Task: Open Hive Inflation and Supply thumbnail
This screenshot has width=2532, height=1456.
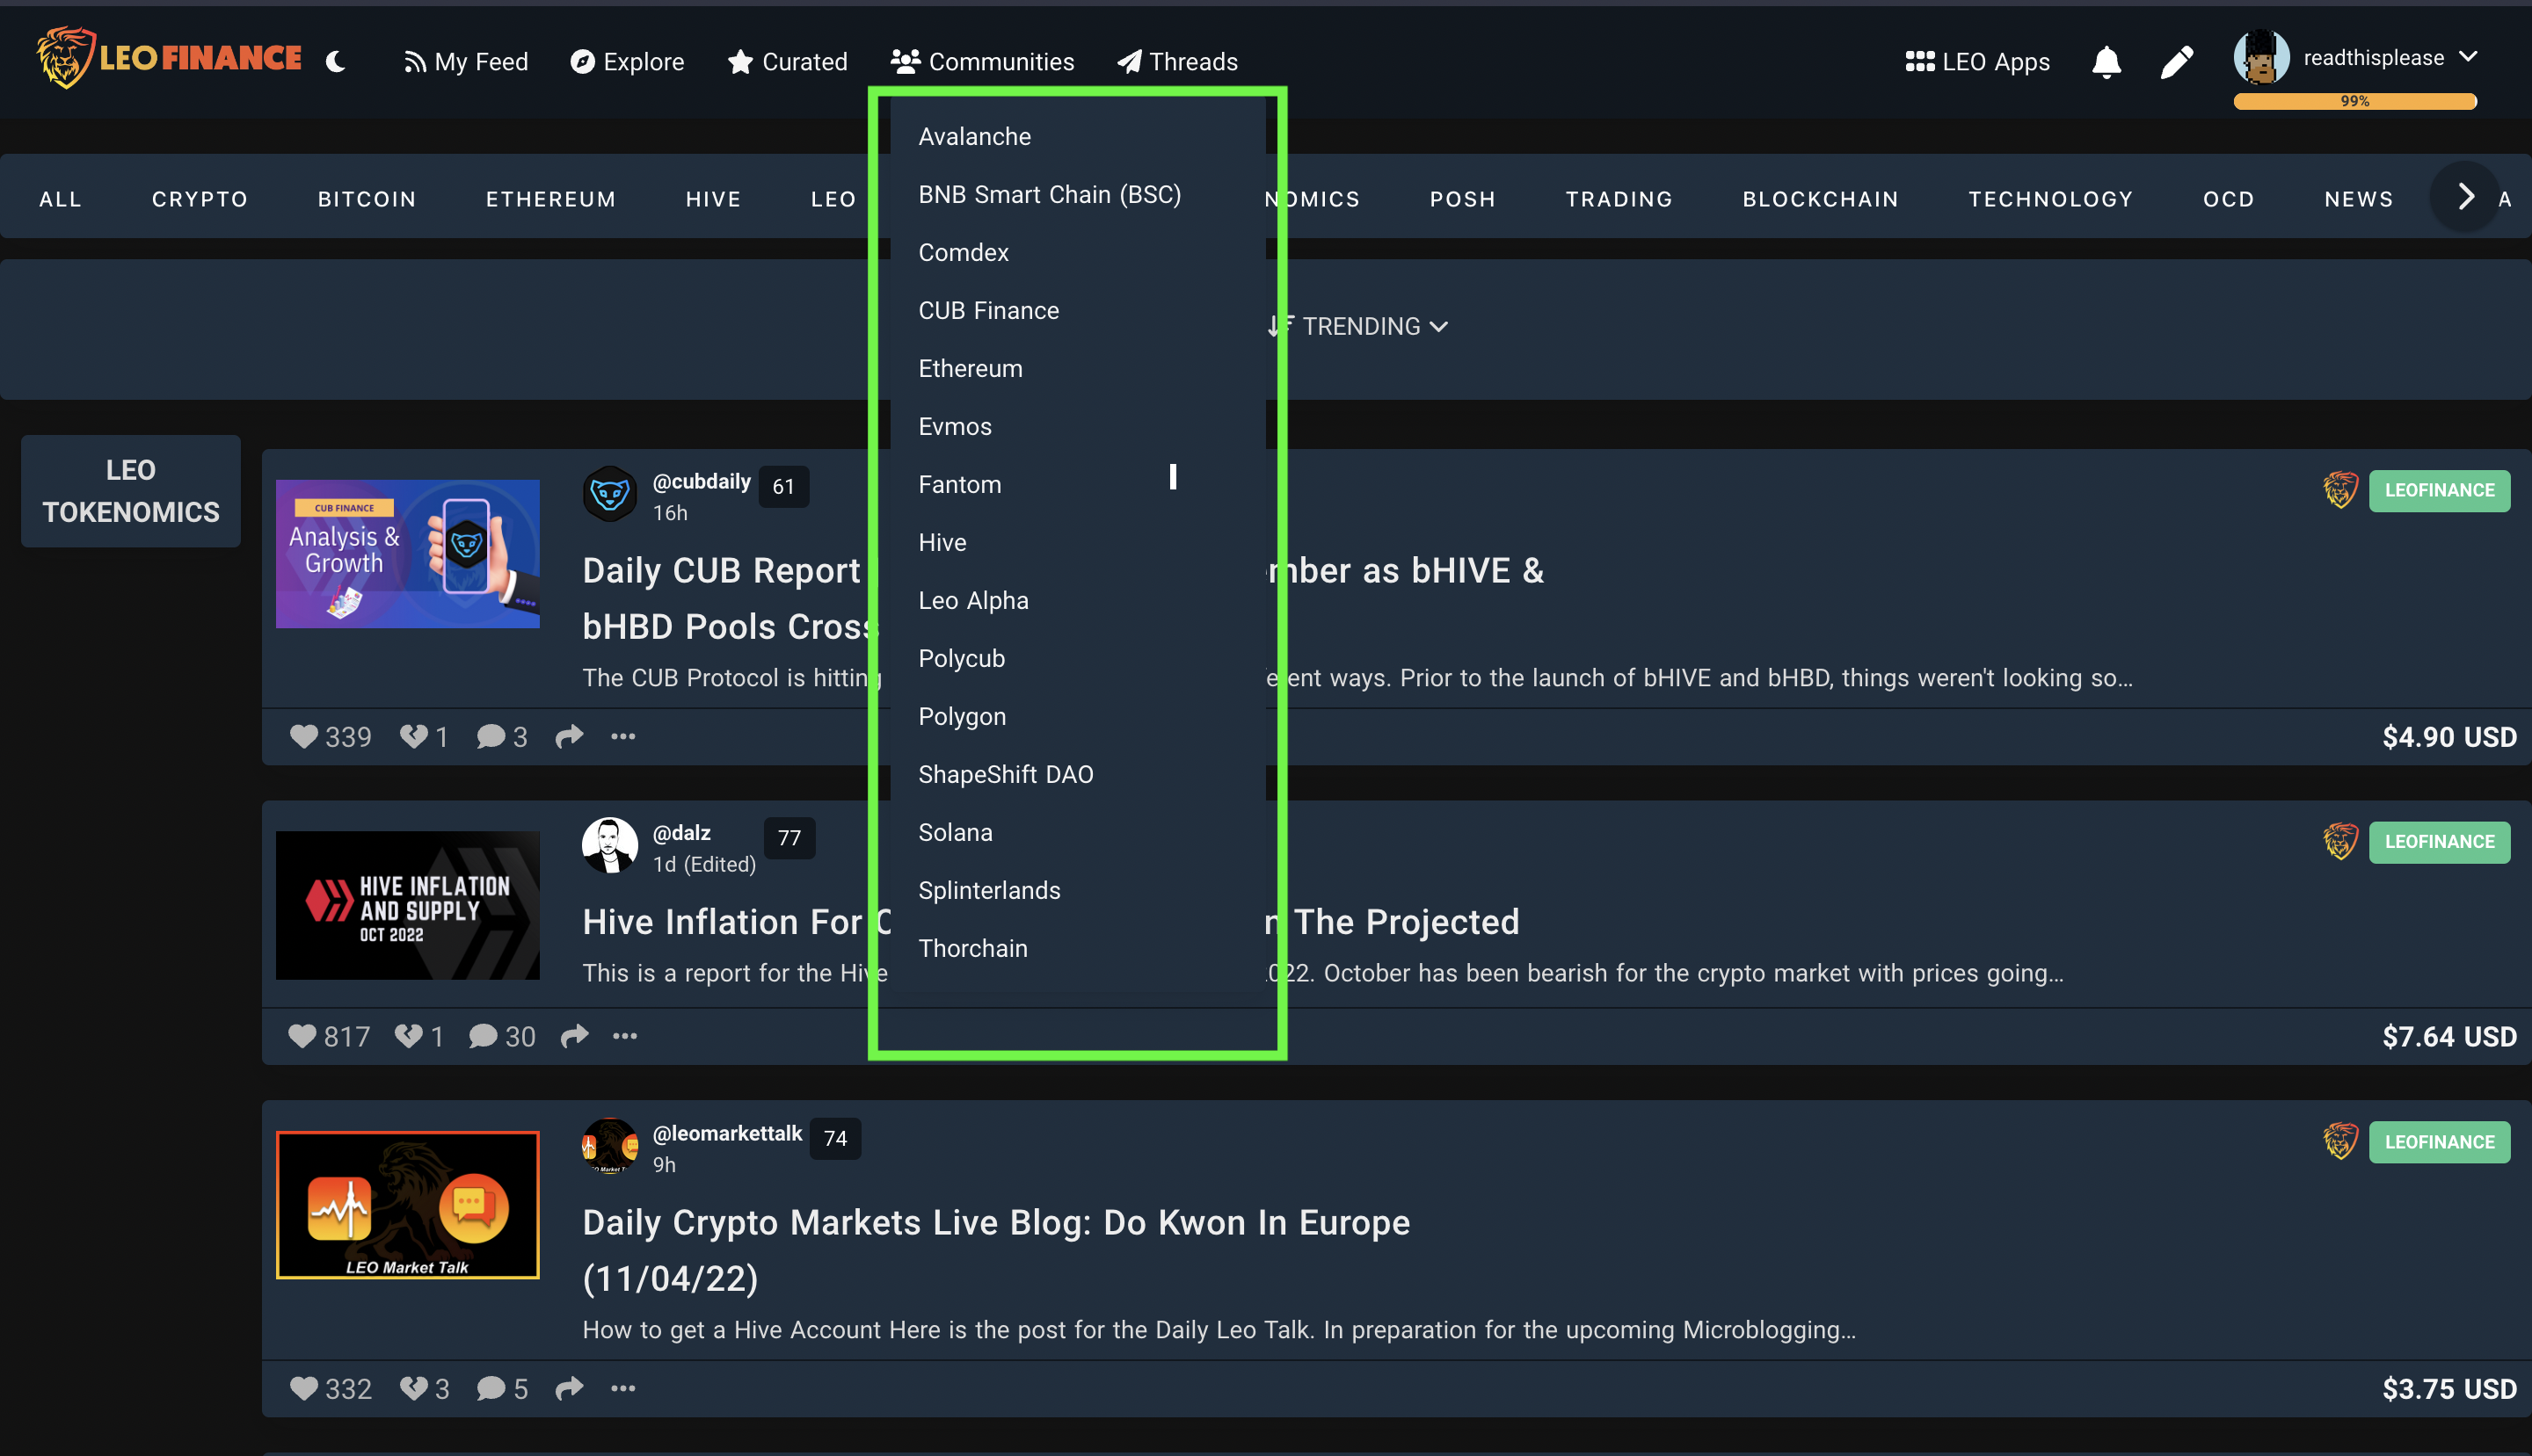Action: (x=407, y=905)
